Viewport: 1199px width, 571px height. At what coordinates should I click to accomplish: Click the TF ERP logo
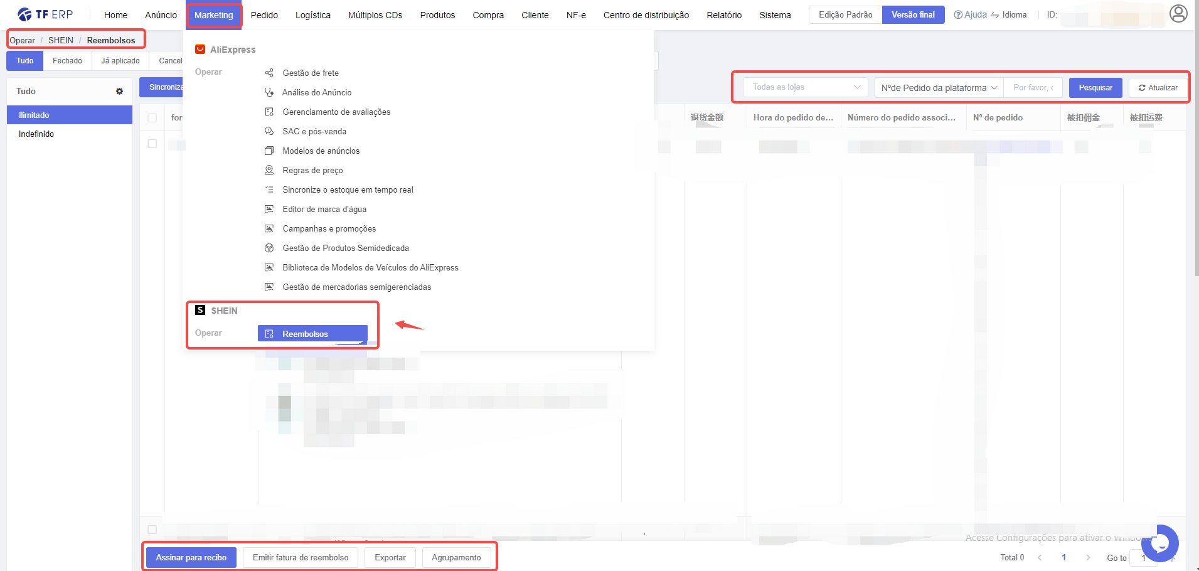[45, 14]
